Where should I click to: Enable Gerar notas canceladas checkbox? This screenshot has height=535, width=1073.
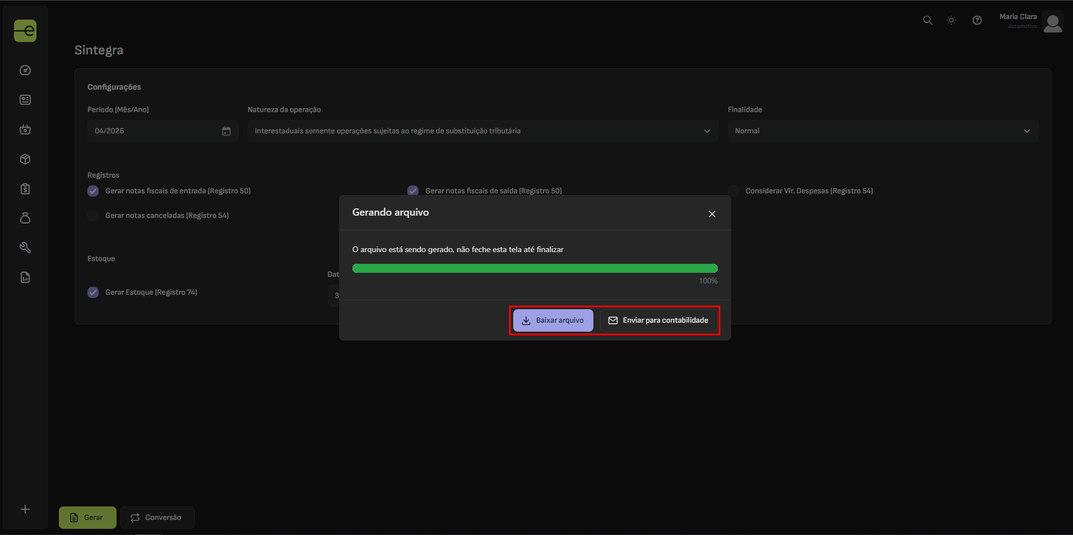93,216
